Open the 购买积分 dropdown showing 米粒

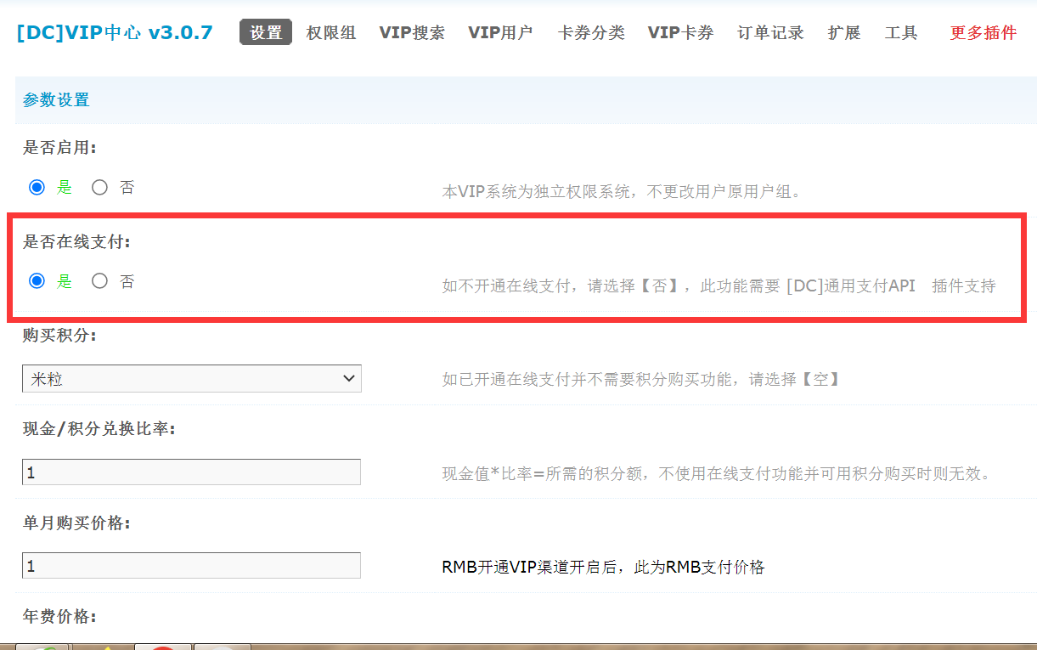pyautogui.click(x=192, y=379)
